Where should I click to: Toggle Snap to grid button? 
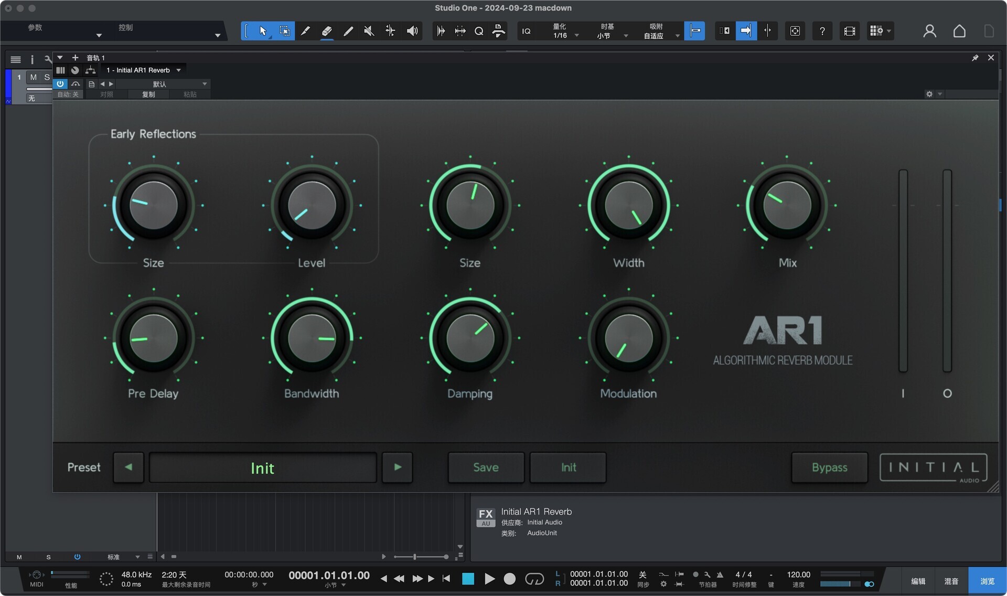point(695,31)
